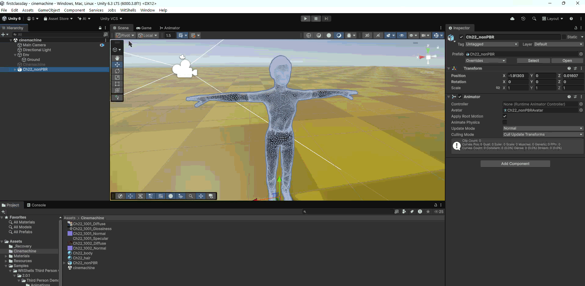
Task: Open the GameObject menu
Action: pos(49,10)
